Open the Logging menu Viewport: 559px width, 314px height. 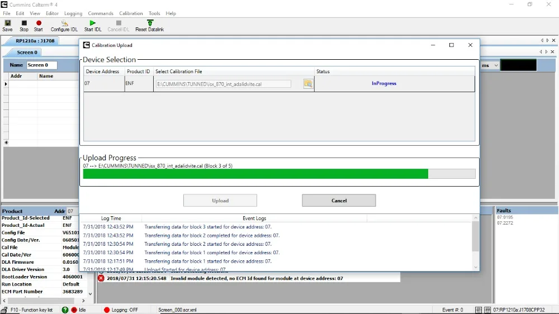tap(73, 13)
